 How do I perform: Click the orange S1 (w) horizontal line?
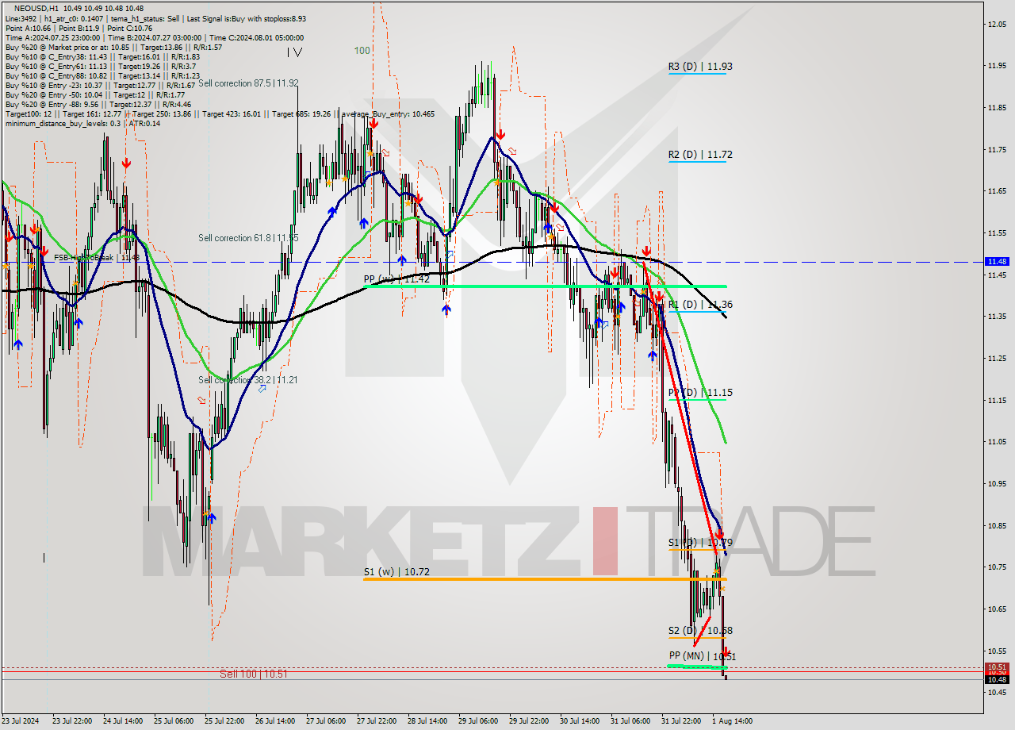[x=545, y=579]
